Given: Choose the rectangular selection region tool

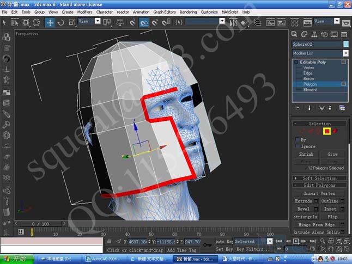Looking at the screenshot, I should click(26, 22).
